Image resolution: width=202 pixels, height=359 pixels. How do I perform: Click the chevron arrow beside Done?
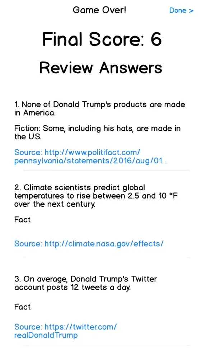(x=191, y=10)
